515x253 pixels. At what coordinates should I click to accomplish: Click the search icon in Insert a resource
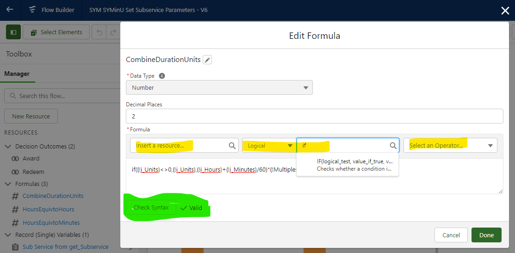(232, 145)
